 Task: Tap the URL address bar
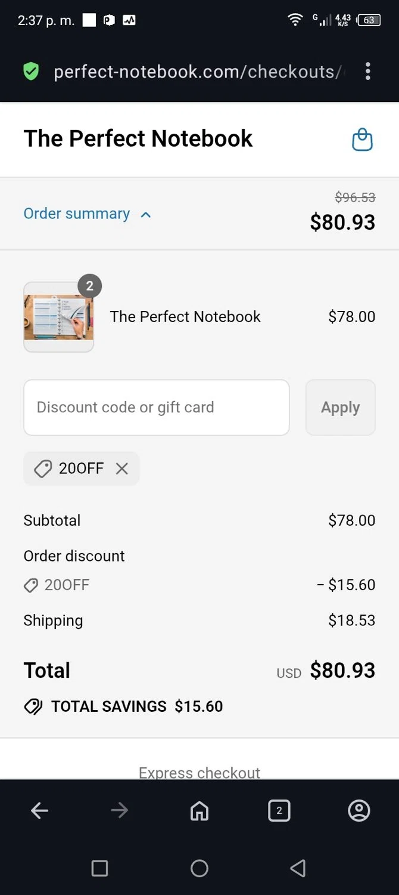197,72
